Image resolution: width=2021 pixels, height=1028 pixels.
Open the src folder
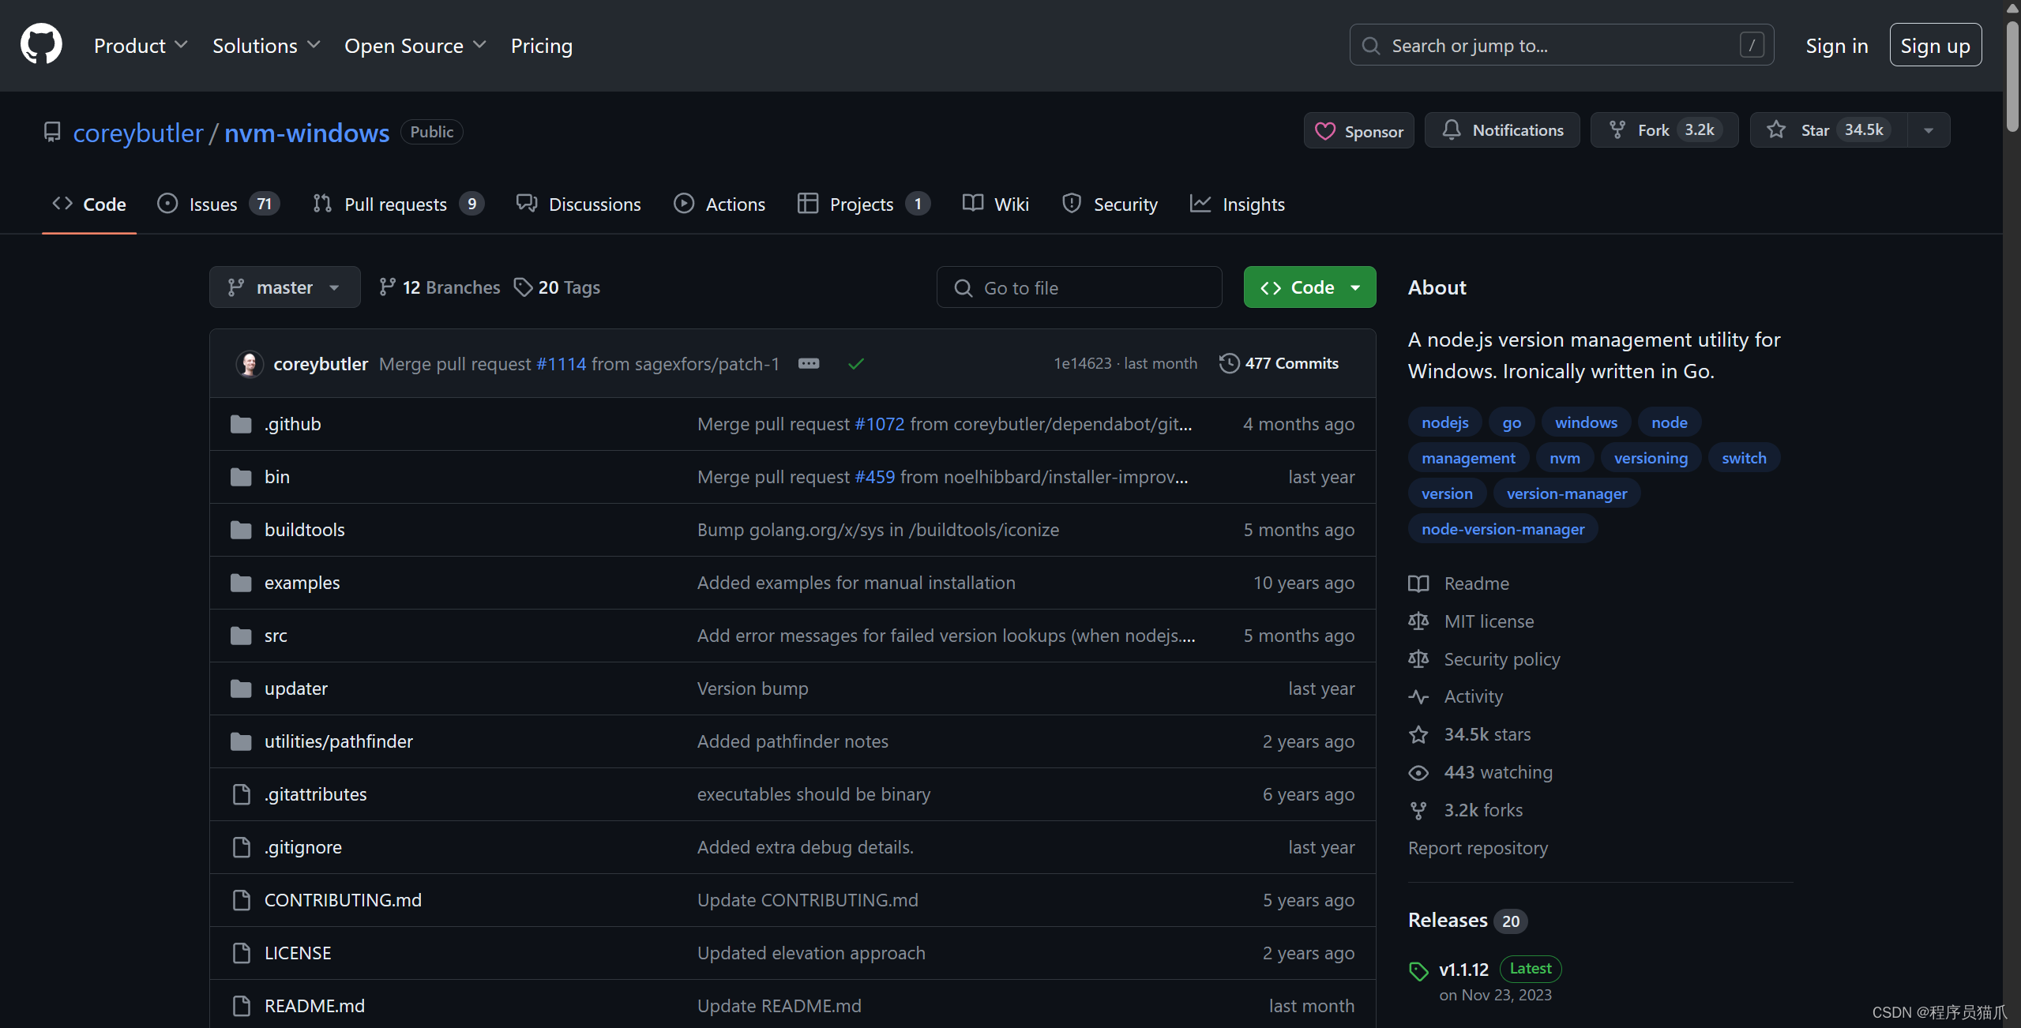pyautogui.click(x=276, y=636)
